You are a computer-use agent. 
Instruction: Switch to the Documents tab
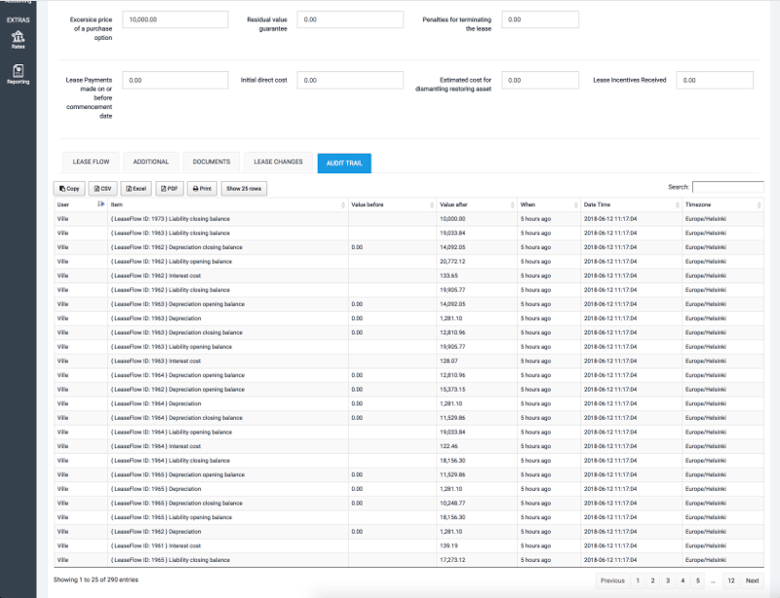pos(212,162)
